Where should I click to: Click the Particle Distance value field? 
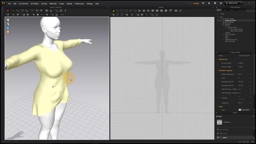[243, 74]
